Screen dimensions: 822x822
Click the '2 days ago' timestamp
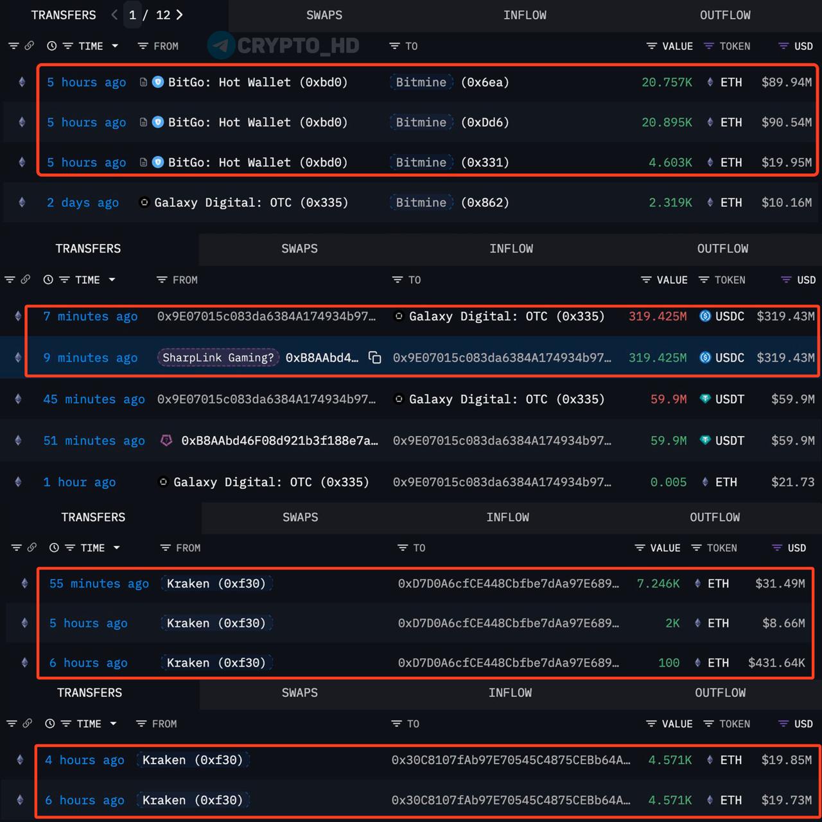pos(83,202)
